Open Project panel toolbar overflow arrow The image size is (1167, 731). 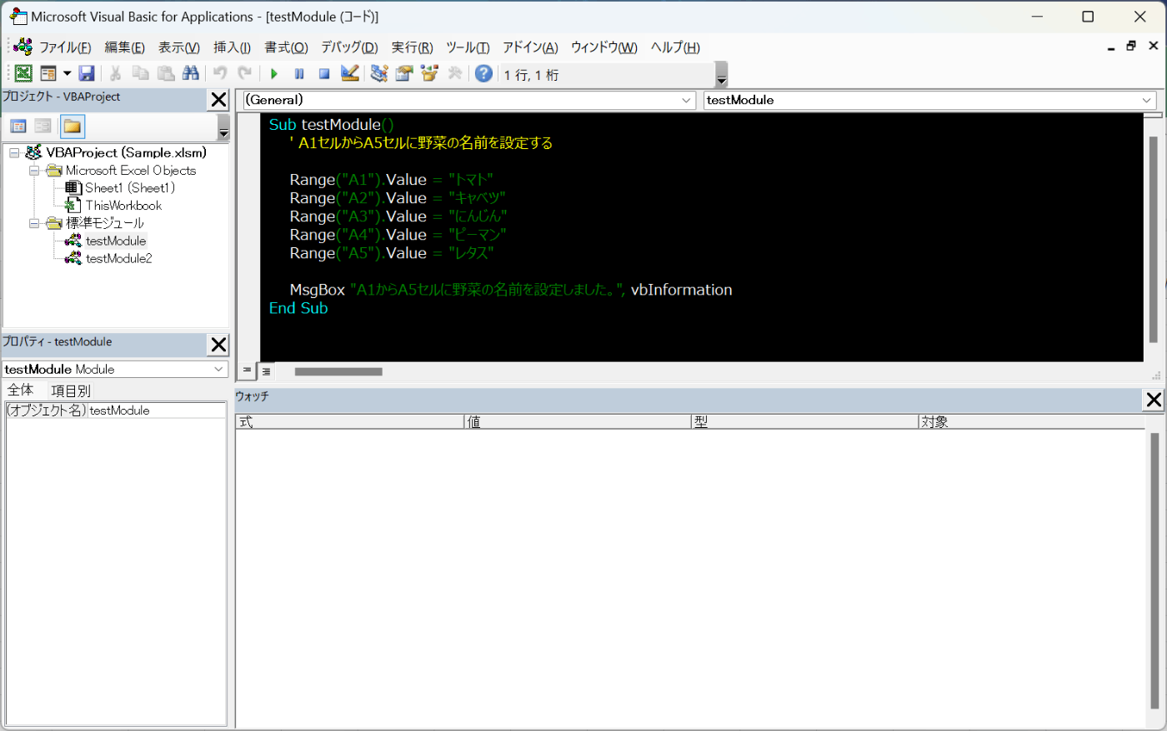(223, 127)
